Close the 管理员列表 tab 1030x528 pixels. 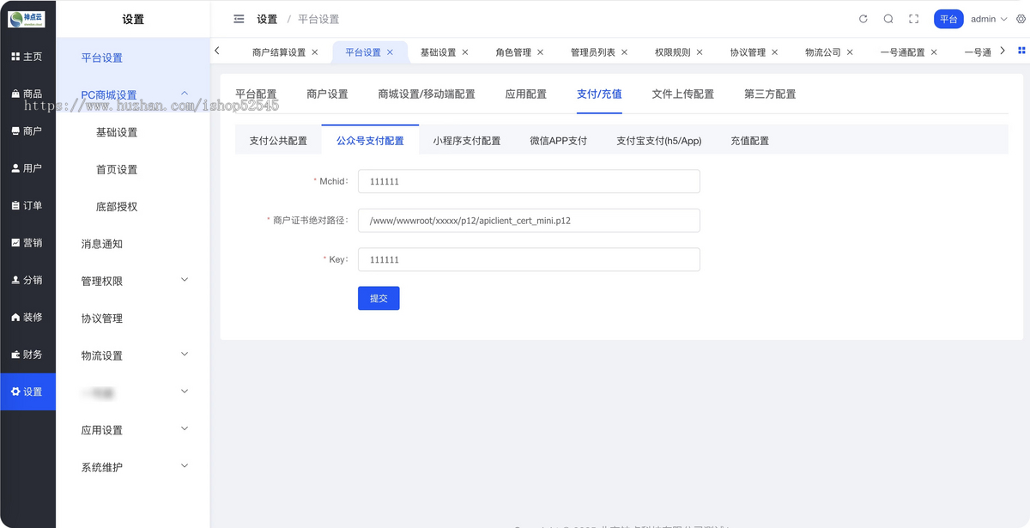624,52
